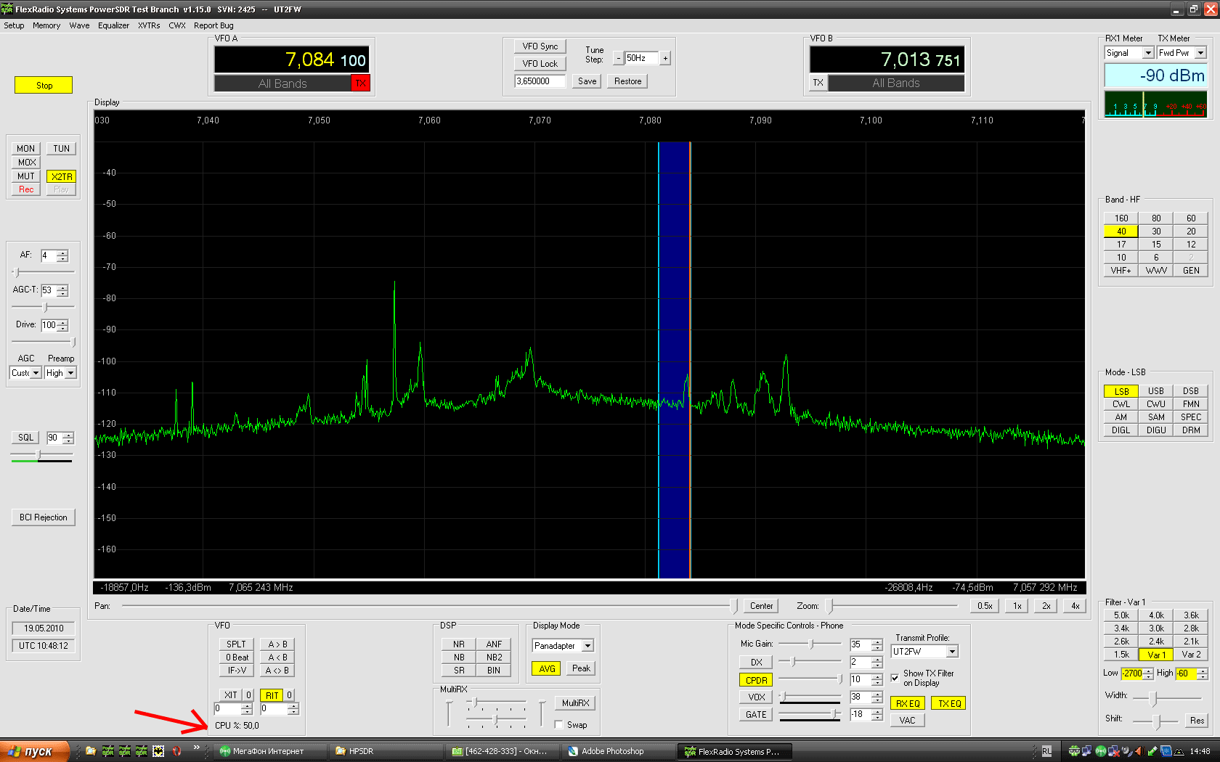The image size is (1220, 762).
Task: Decrease tune step with minus button
Action: click(x=618, y=59)
